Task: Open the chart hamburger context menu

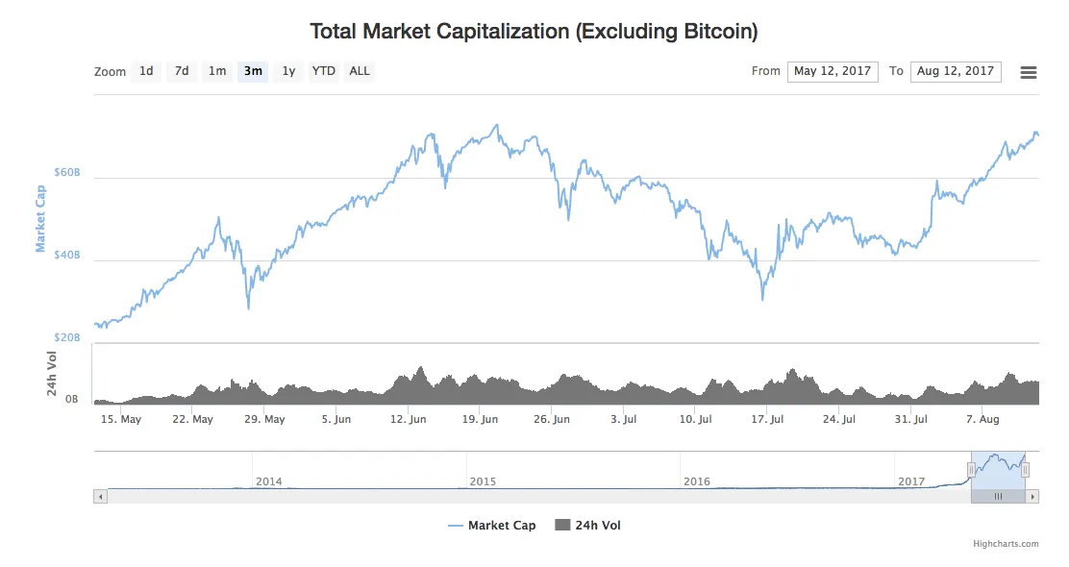Action: tap(1028, 72)
